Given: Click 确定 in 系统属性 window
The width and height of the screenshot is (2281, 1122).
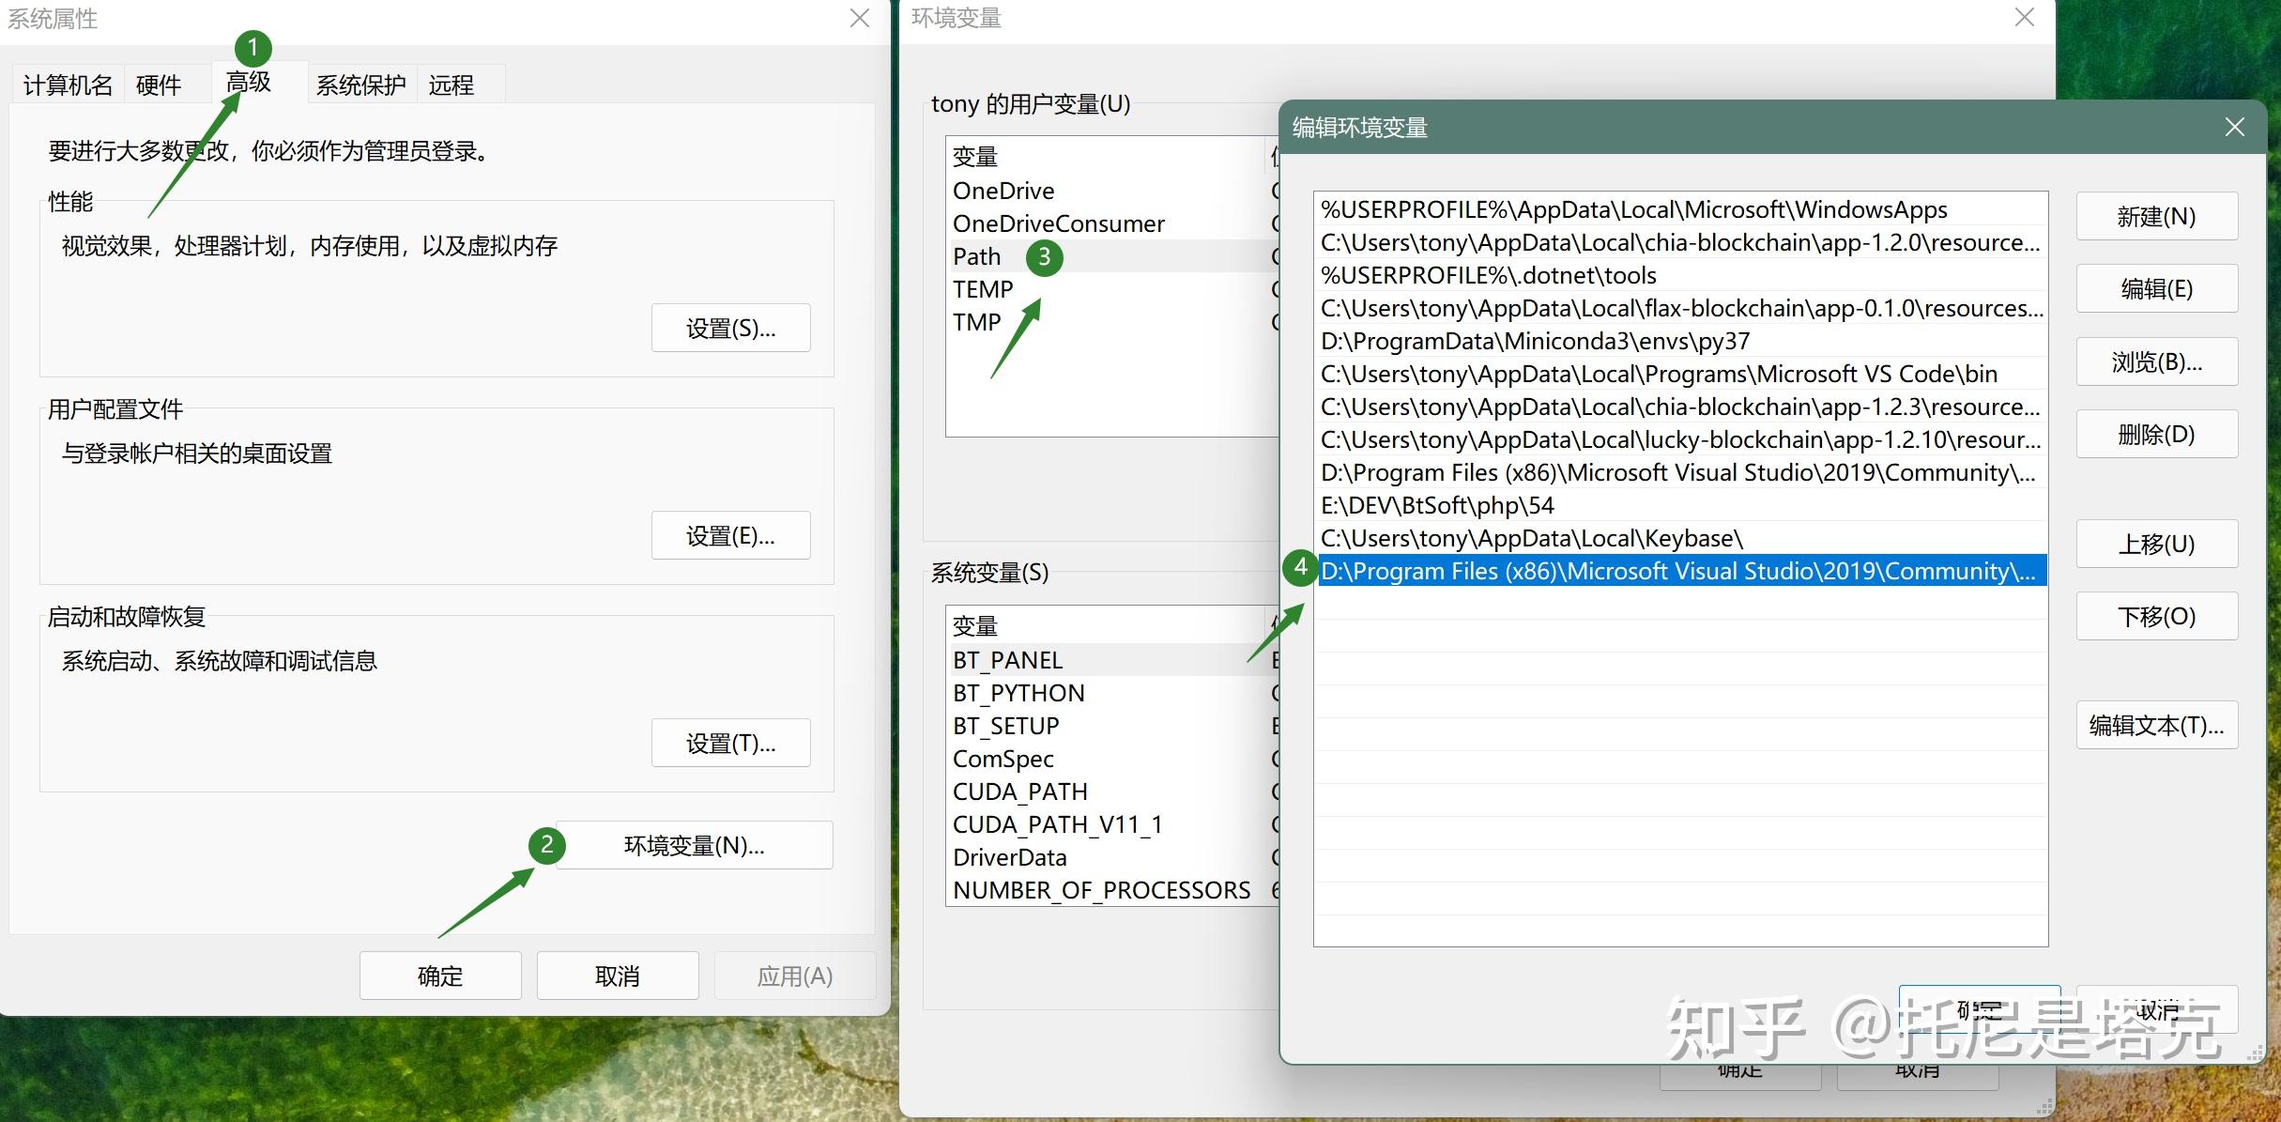Looking at the screenshot, I should click(439, 976).
